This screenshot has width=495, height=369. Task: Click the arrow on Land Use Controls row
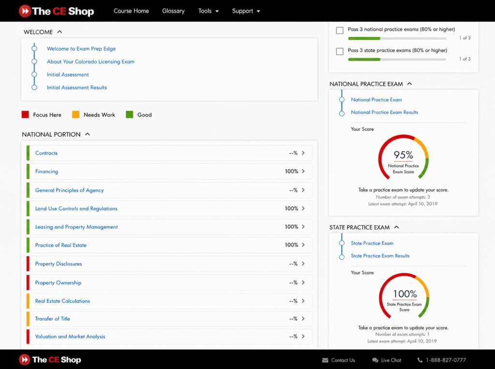pos(303,209)
